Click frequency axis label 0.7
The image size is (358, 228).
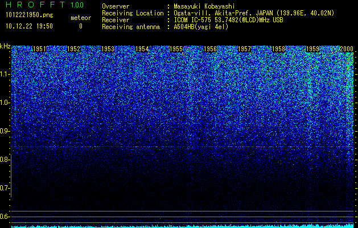(x=5, y=188)
